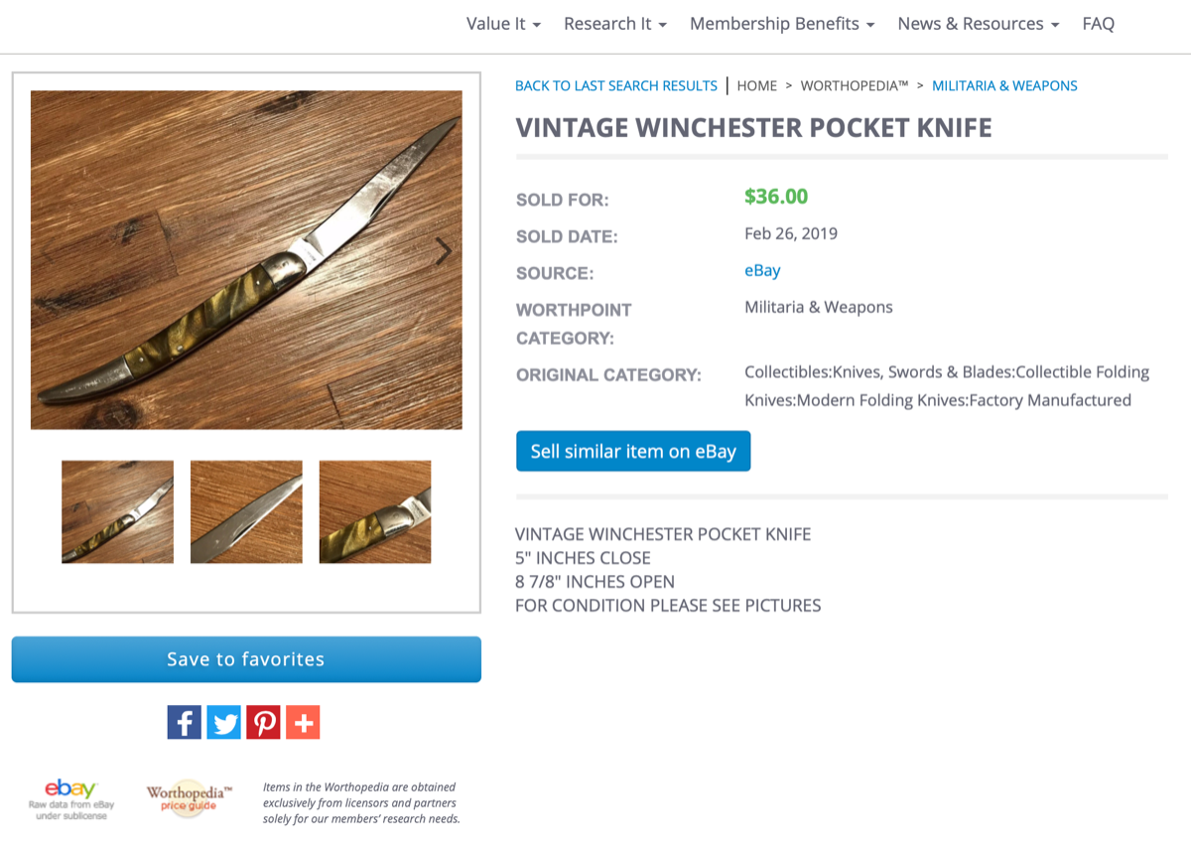Expand the Value It menu
Image resolution: width=1191 pixels, height=849 pixels.
pyautogui.click(x=503, y=24)
